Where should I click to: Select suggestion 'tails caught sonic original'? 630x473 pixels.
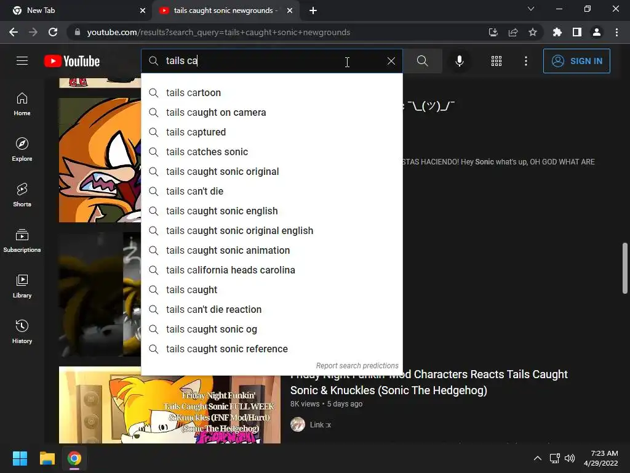click(x=271, y=171)
